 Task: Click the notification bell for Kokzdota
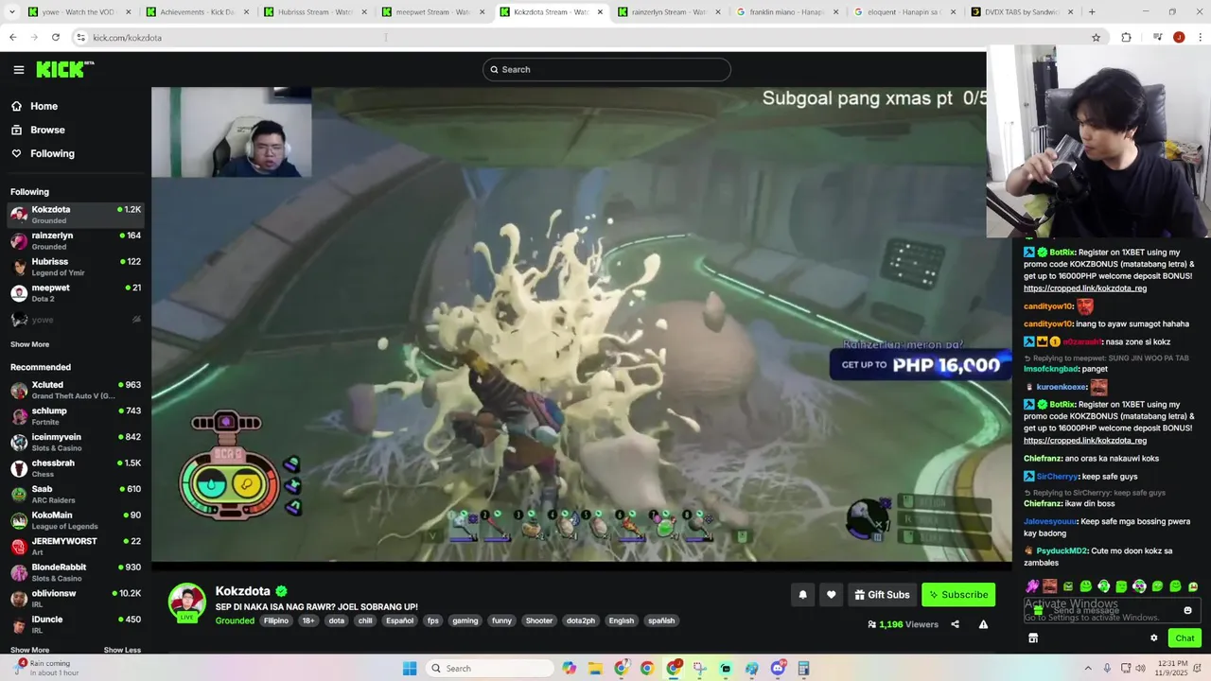[x=802, y=595]
